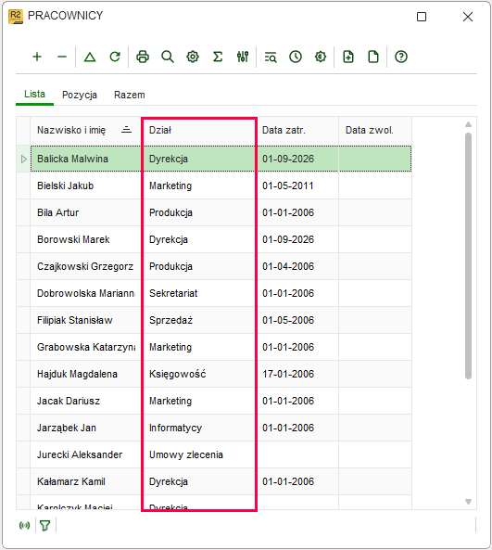Click the document with plus icon

pyautogui.click(x=348, y=57)
